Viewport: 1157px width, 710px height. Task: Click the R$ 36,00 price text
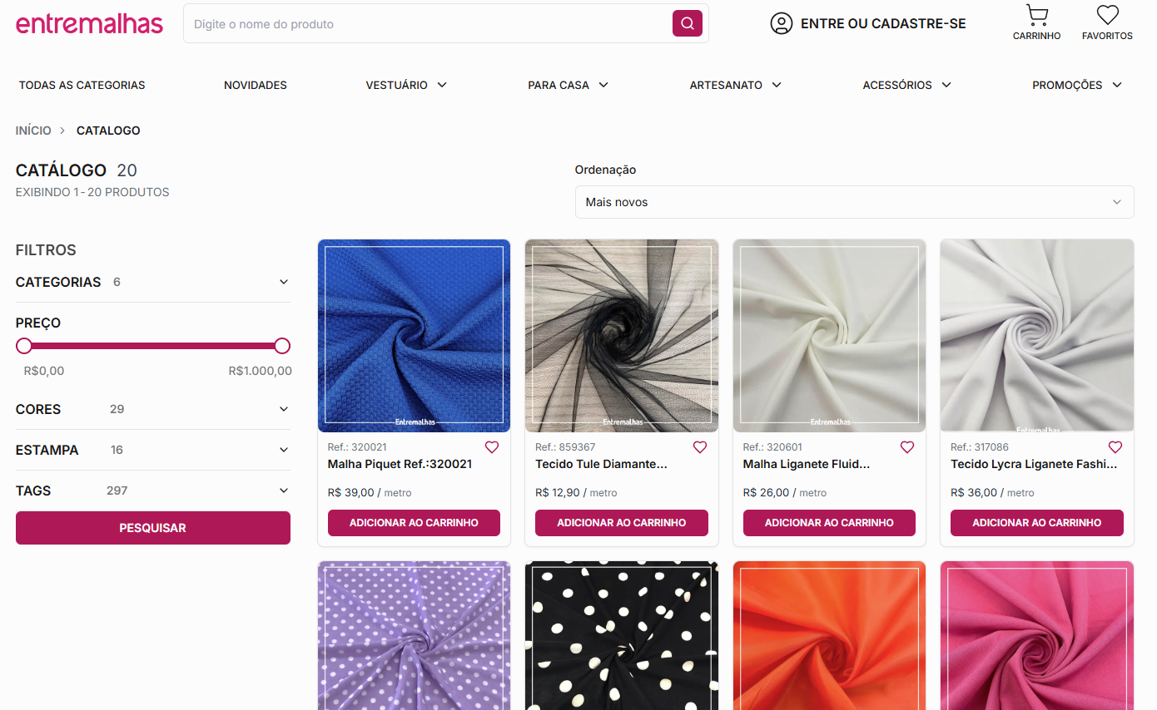[974, 492]
